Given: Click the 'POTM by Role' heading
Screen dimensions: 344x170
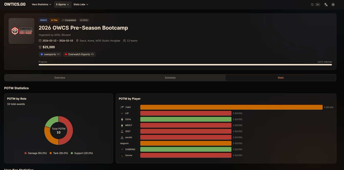Looking at the screenshot, I should click(17, 98).
